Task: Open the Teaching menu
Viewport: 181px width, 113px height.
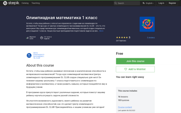Action: 36,3
